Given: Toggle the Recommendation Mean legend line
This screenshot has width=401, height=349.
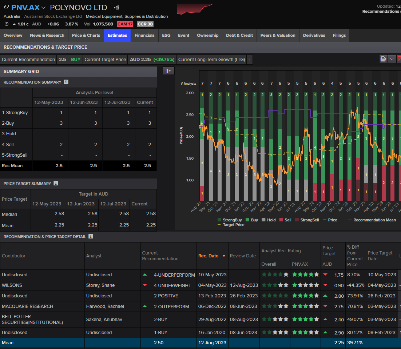Looking at the screenshot, I should (x=372, y=220).
